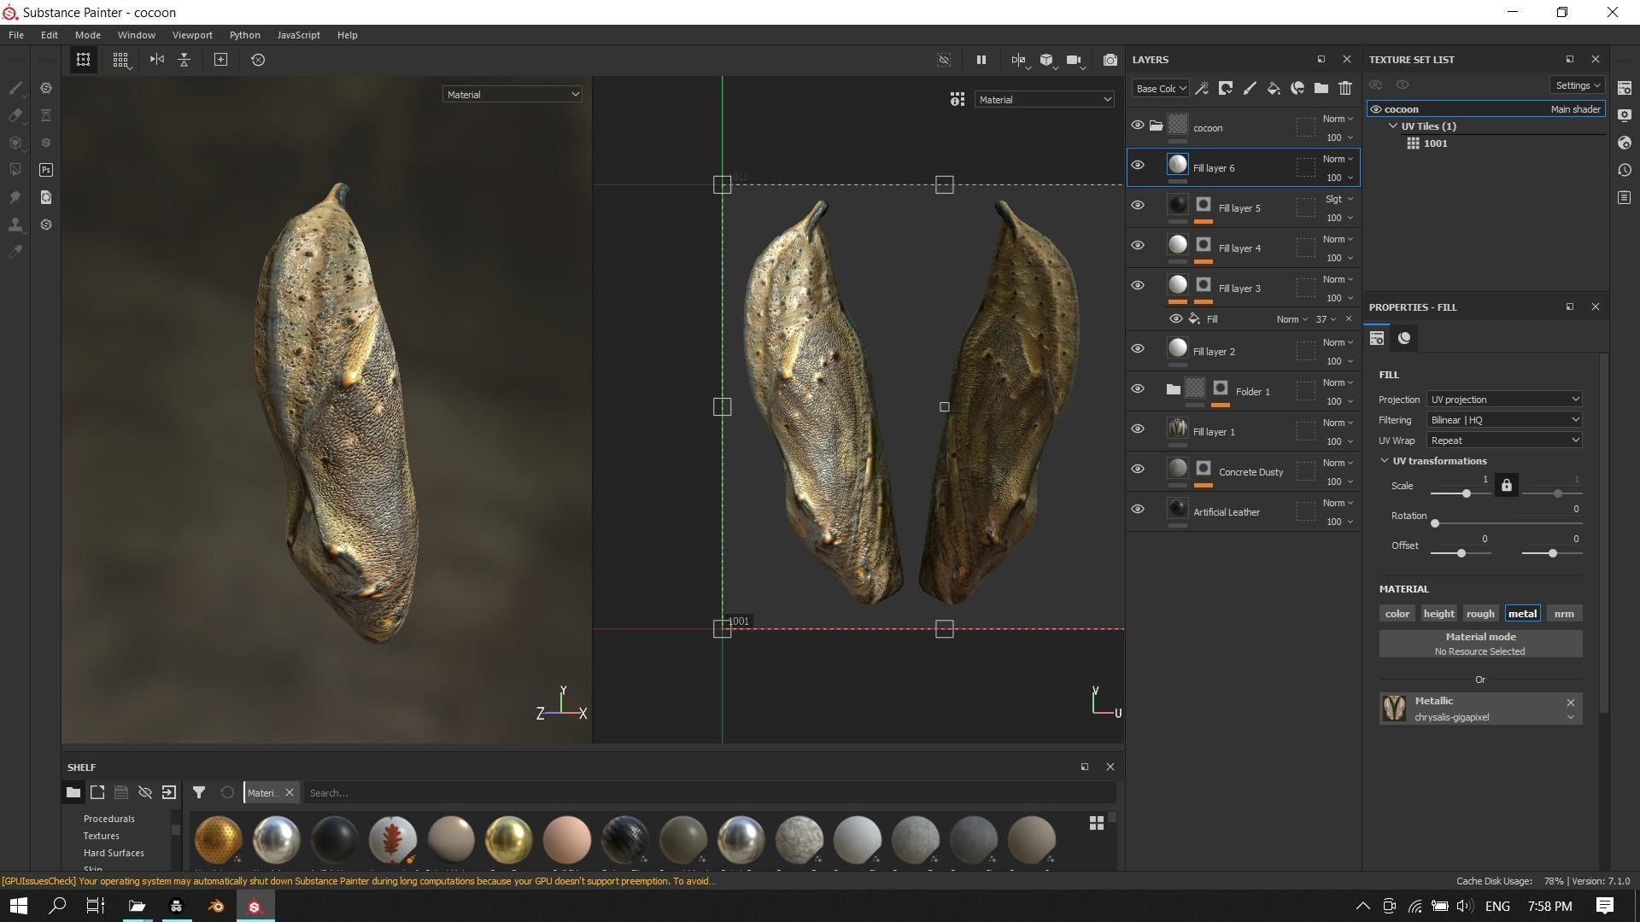The height and width of the screenshot is (922, 1640).
Task: Remove the Metallic chrysalis-gigapixel resource
Action: click(1570, 703)
